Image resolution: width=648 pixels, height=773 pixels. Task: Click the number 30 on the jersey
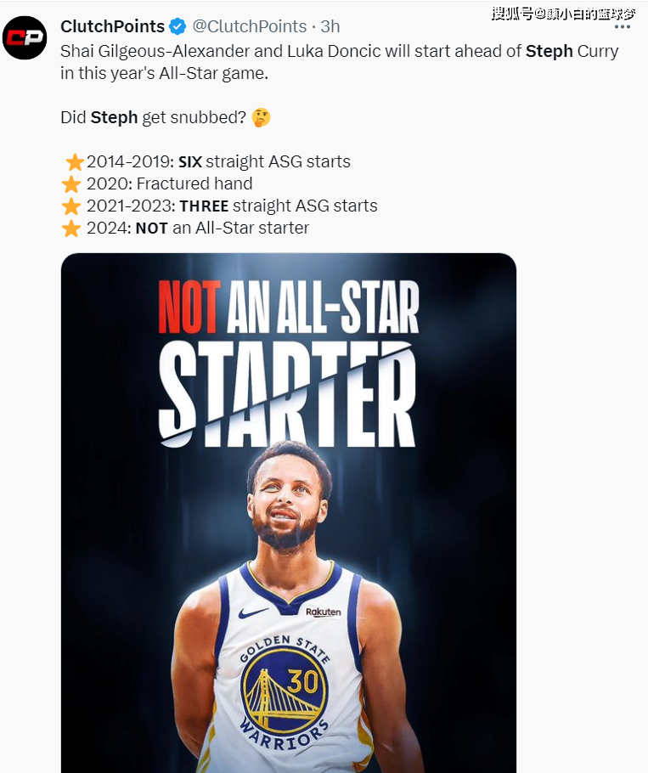302,681
